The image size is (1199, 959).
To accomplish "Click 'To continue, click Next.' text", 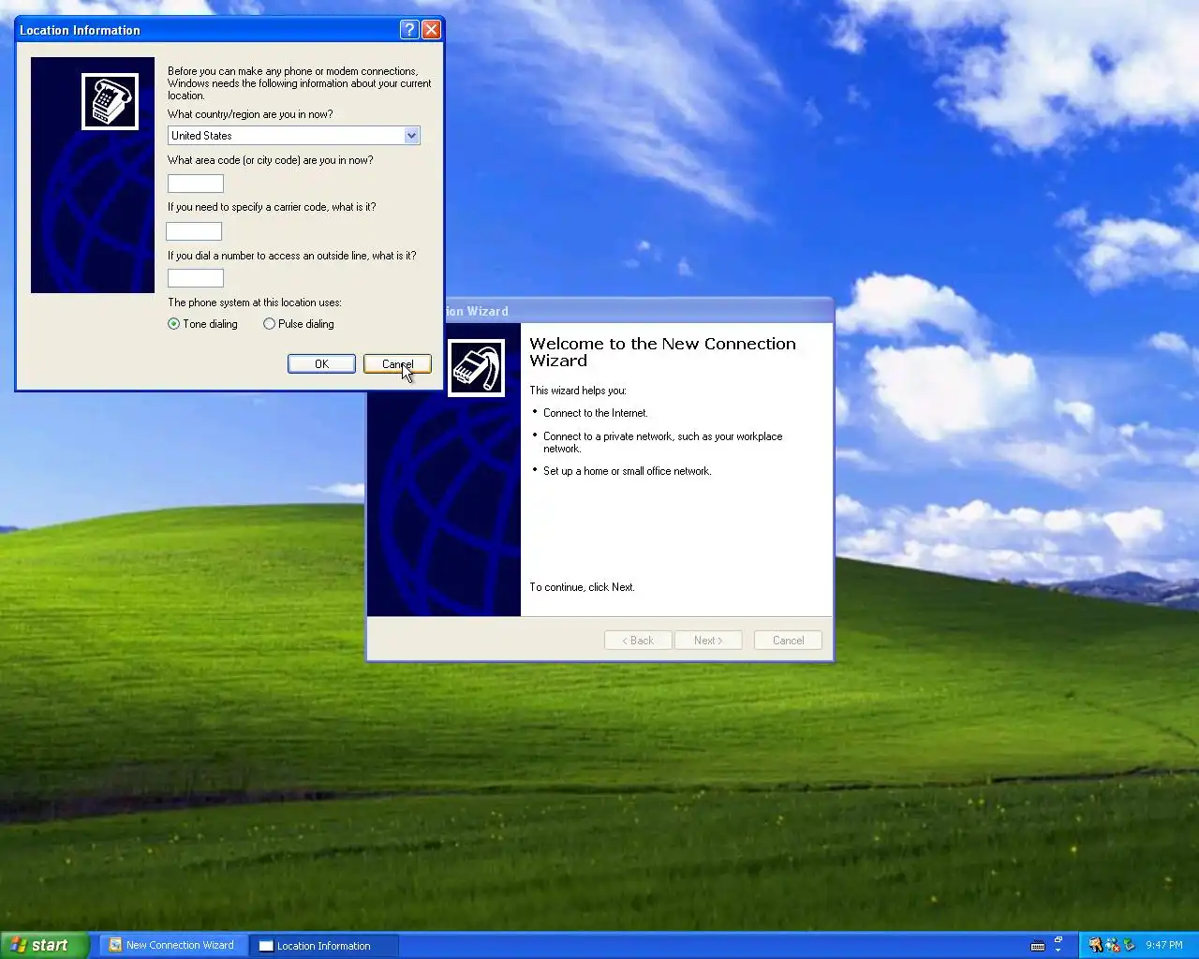I will pos(582,587).
